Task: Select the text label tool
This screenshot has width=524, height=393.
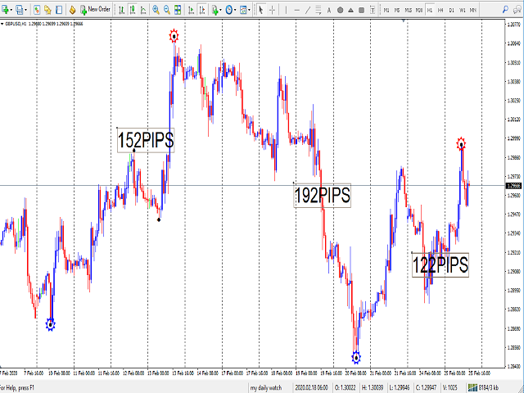Action: [x=373, y=10]
